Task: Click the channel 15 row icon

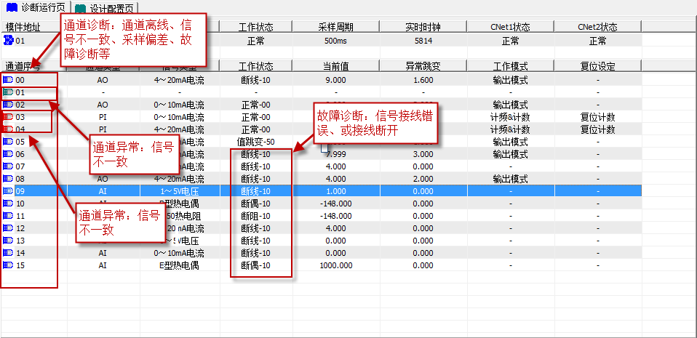Action: [x=9, y=265]
